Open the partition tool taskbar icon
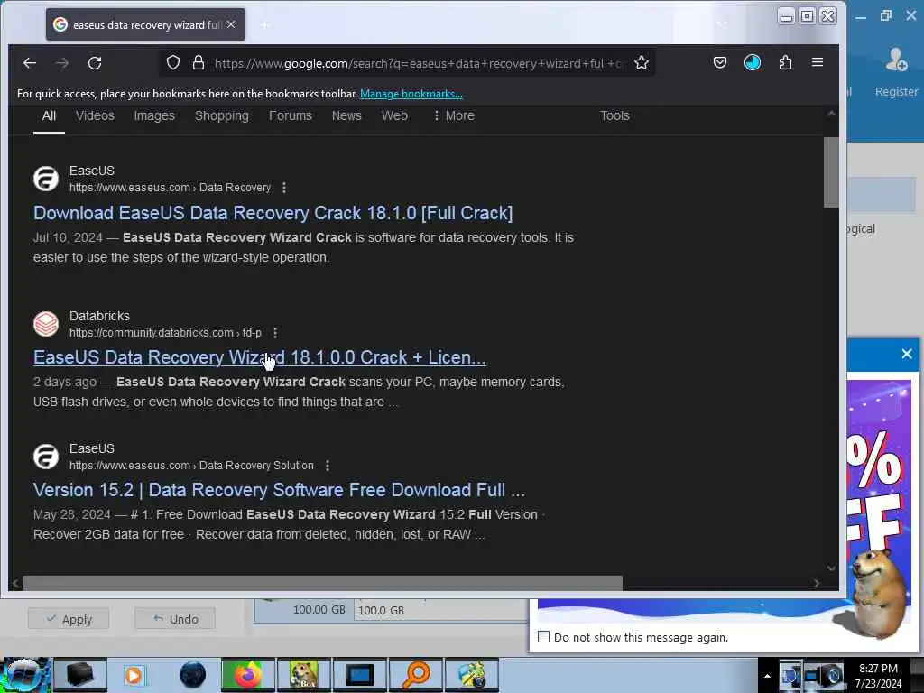This screenshot has width=924, height=693. 471,675
